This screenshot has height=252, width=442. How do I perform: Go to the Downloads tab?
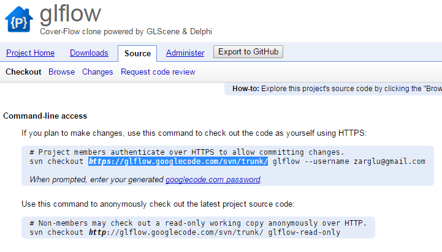[x=89, y=53]
